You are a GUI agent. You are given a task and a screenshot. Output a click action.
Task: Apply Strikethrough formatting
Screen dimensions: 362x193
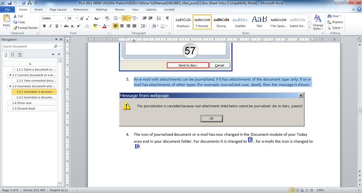coord(66,26)
